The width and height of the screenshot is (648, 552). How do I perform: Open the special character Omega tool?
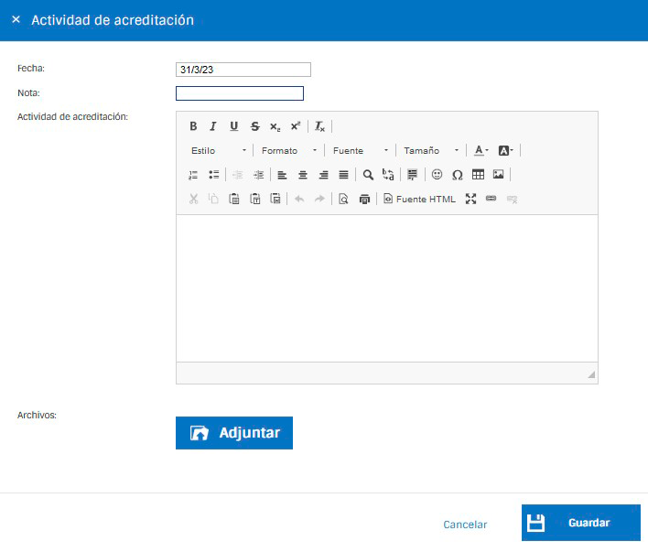tap(457, 175)
